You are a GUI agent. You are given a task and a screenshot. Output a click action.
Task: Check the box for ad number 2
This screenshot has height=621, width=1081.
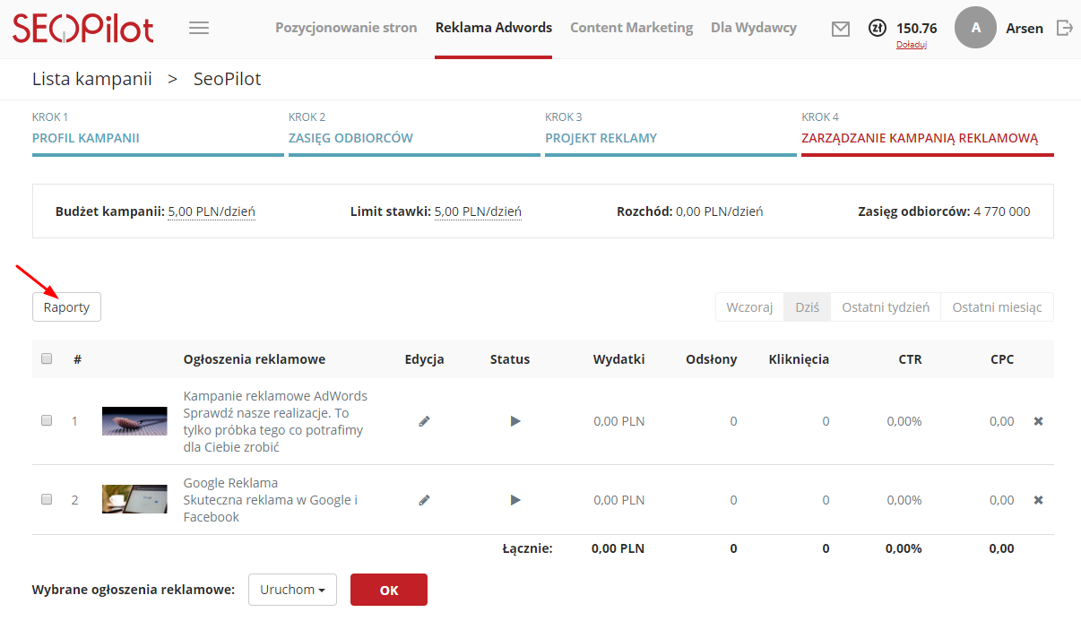[47, 499]
